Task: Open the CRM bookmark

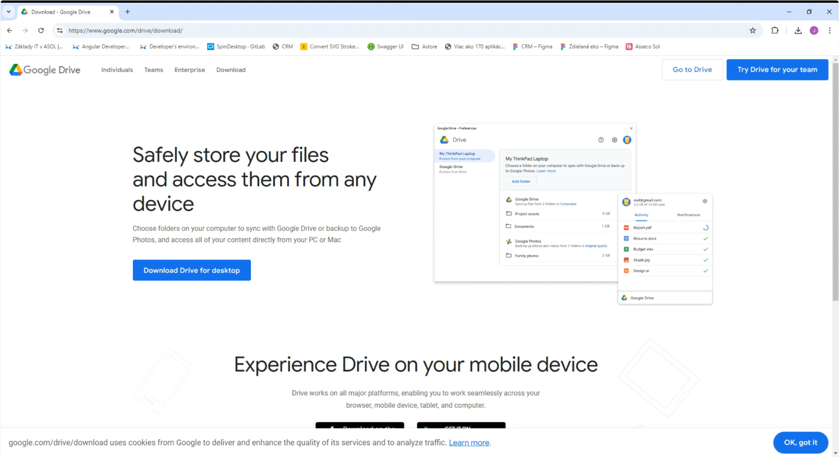Action: [283, 47]
